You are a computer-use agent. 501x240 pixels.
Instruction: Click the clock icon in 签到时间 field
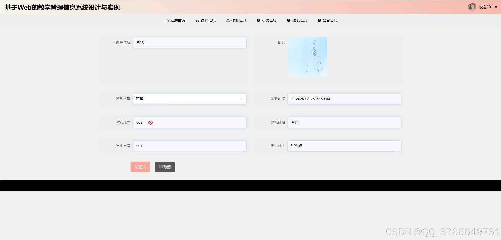click(293, 99)
